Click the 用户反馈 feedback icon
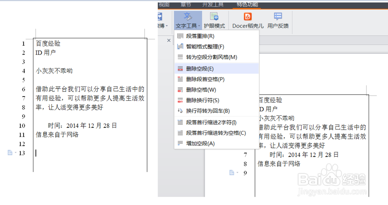 point(278,16)
